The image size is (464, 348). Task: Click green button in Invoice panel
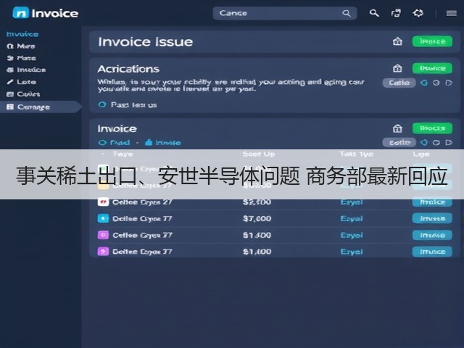click(432, 128)
